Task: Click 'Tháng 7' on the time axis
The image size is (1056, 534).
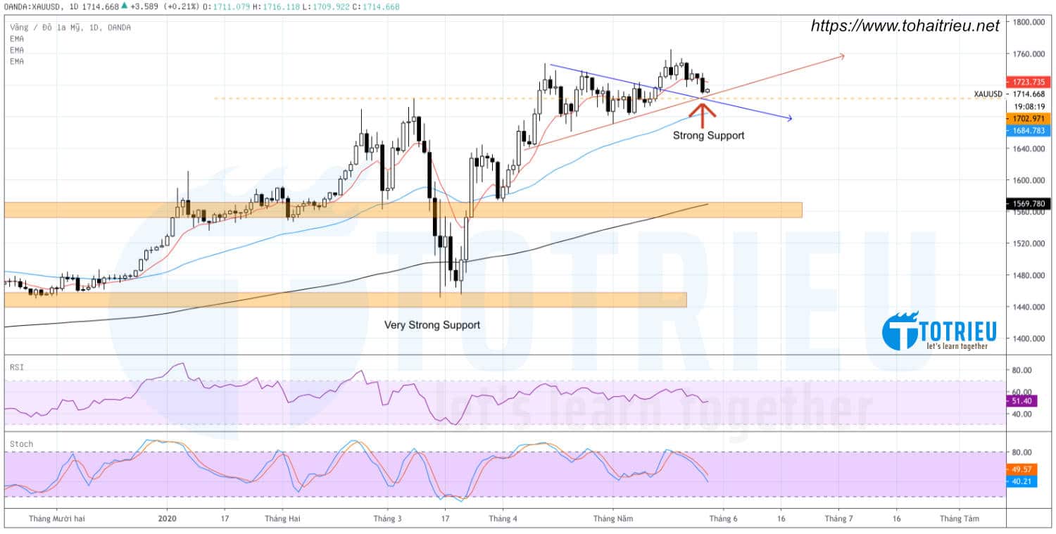Action: [x=838, y=519]
